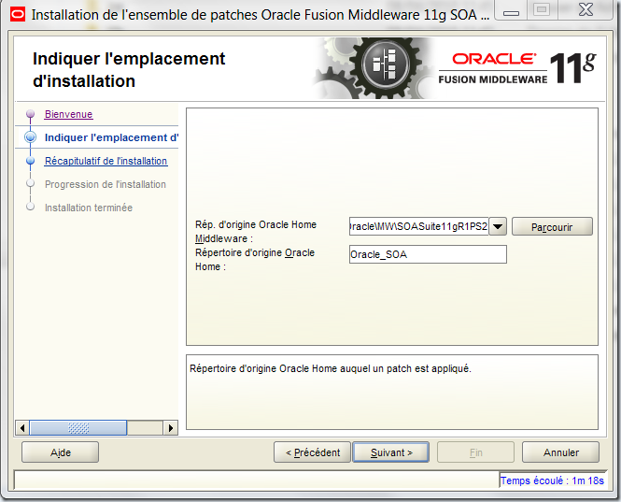The image size is (621, 502).
Task: Click the Installation terminée step bullet icon
Action: 31,207
